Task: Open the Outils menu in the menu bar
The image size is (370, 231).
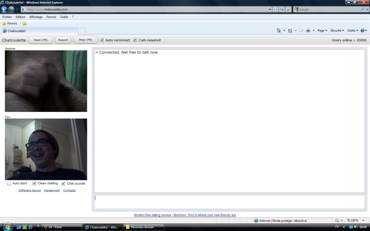Action: [64, 17]
